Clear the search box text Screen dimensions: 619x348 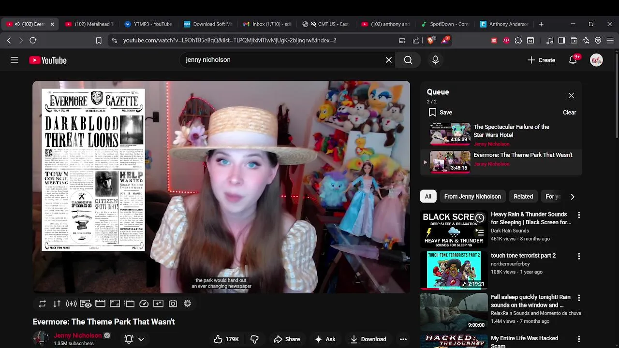(x=389, y=60)
